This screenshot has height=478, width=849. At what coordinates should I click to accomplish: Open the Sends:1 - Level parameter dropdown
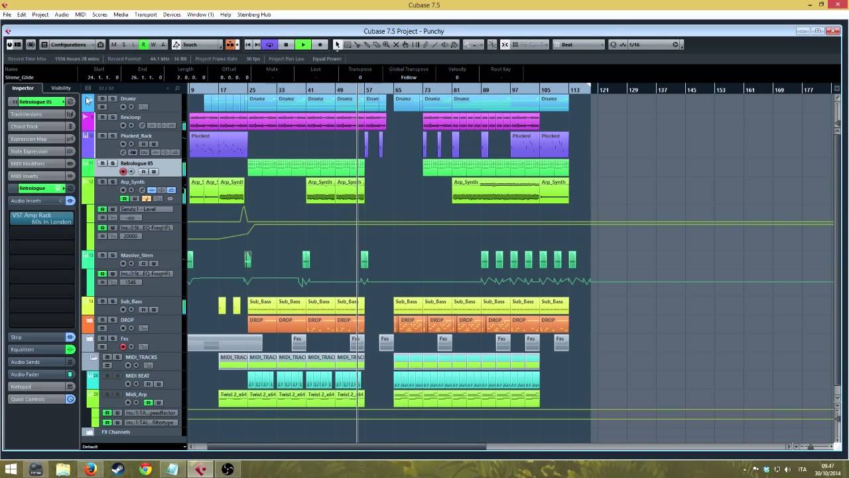point(146,209)
